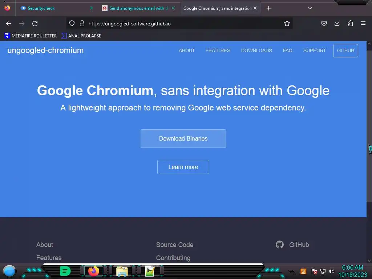372x279 pixels.
Task: Click the Learn more button
Action: [x=183, y=167]
